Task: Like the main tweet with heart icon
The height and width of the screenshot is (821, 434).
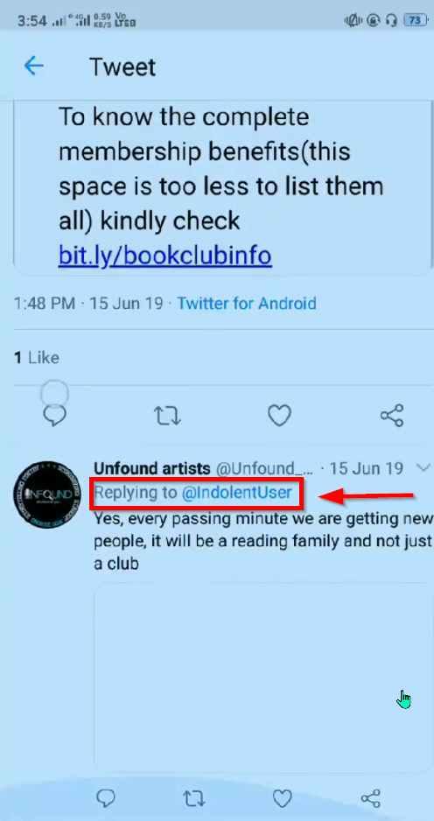Action: (x=279, y=416)
